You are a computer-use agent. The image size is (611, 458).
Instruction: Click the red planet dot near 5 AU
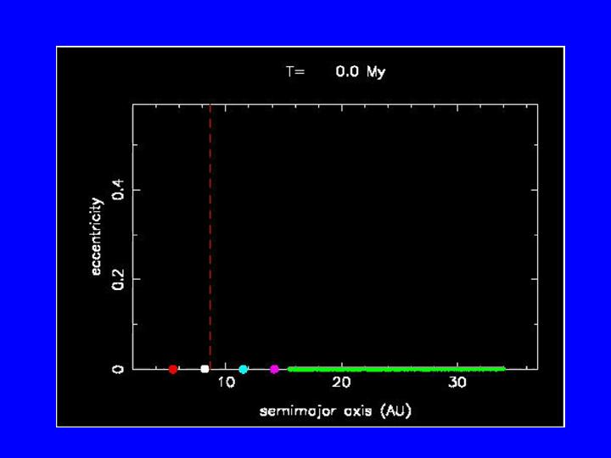click(173, 369)
